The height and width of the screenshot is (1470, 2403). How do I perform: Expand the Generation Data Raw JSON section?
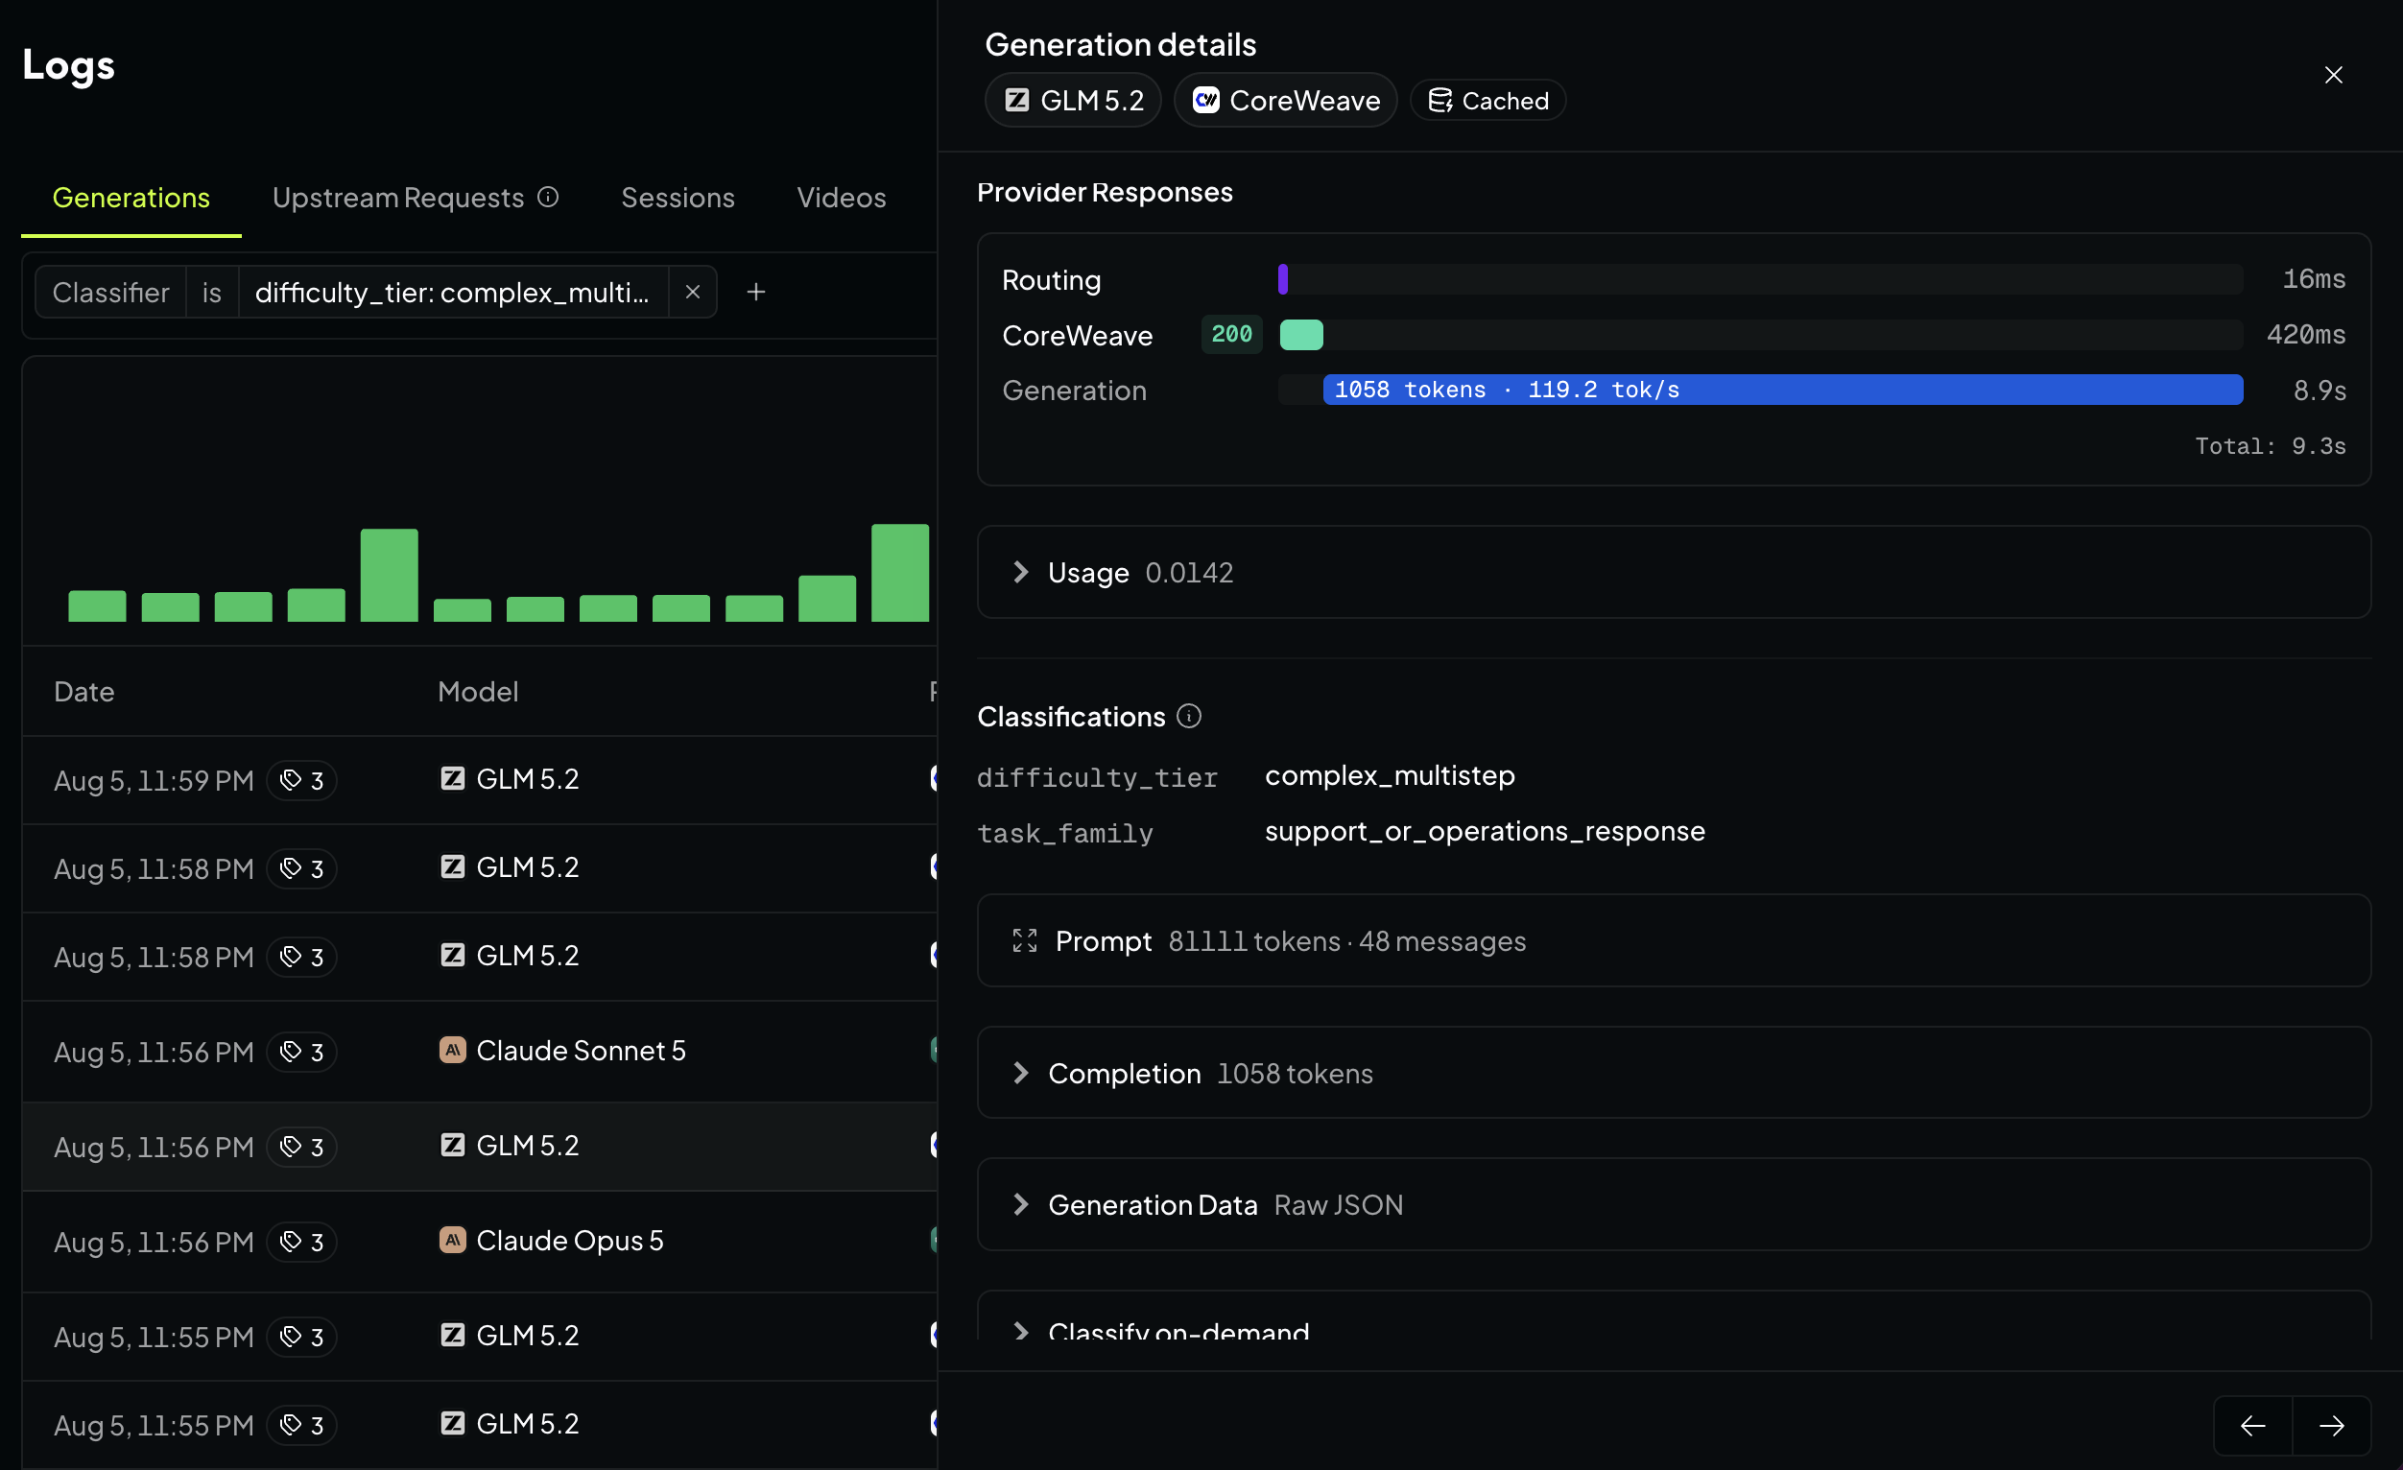pyautogui.click(x=1674, y=1204)
